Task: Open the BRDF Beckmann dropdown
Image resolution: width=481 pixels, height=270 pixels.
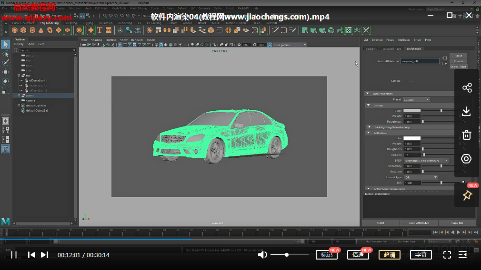Action: [x=426, y=160]
